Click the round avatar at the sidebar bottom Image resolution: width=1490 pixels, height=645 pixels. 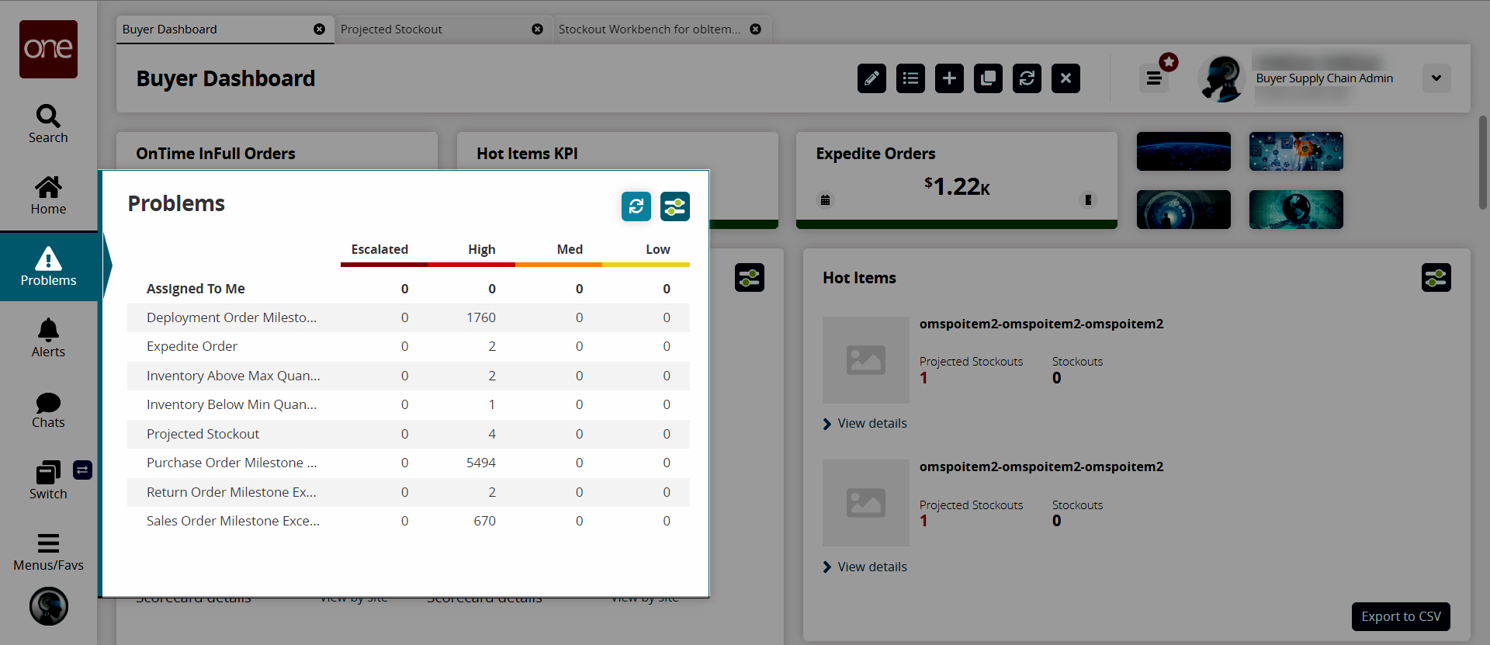(x=49, y=606)
